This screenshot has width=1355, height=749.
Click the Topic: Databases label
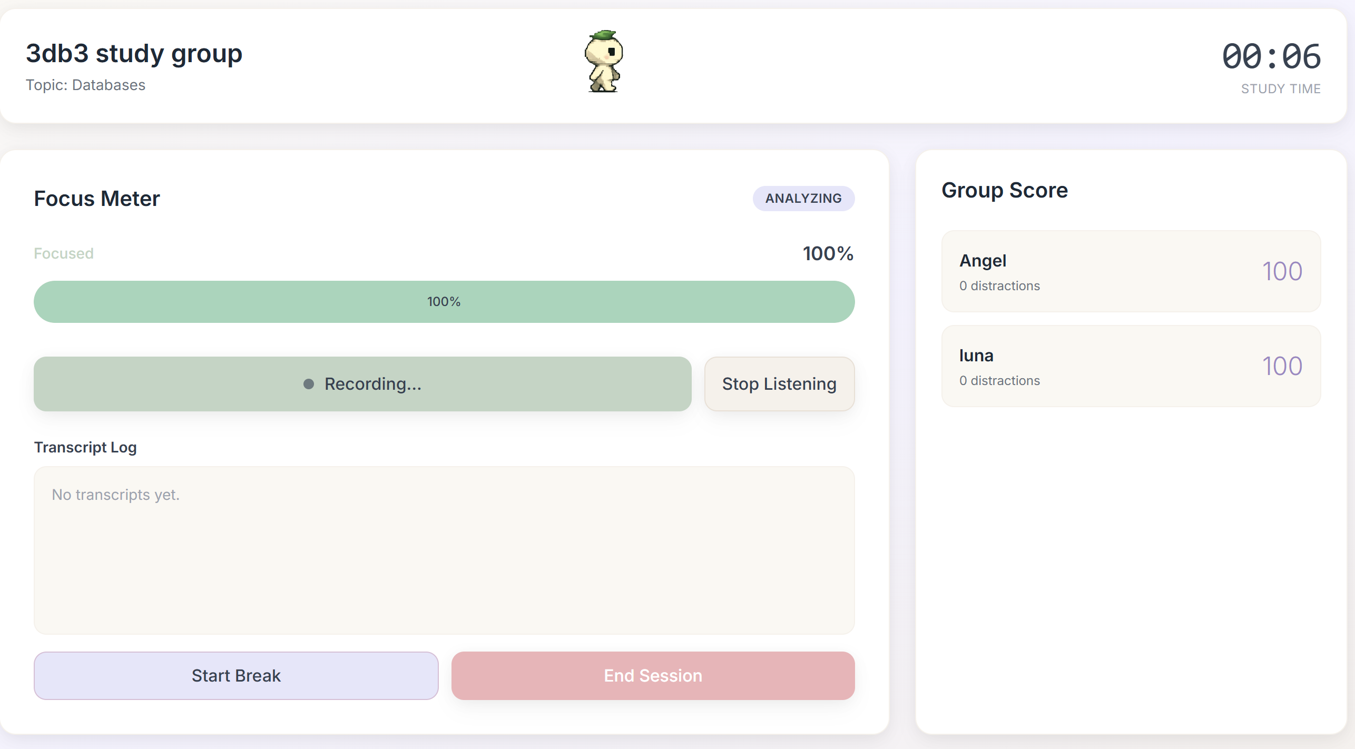[x=85, y=85]
